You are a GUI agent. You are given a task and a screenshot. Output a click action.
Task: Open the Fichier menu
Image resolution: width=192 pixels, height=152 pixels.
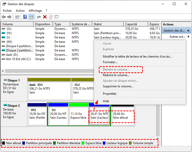click(x=7, y=11)
